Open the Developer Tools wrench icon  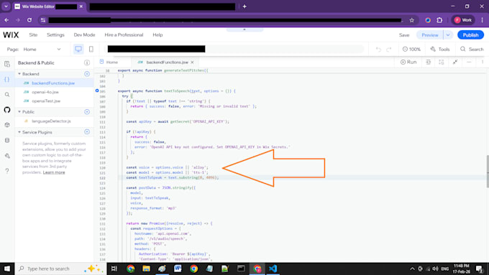7,155
